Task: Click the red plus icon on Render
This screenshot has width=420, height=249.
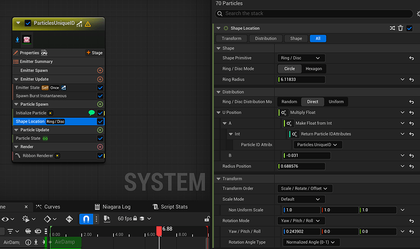Action: (100, 147)
